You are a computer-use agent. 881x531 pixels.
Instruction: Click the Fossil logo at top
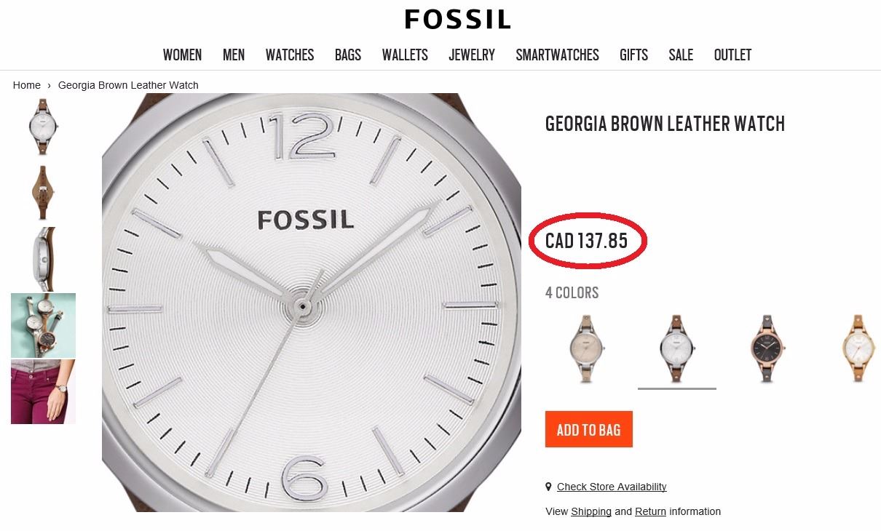coord(457,20)
